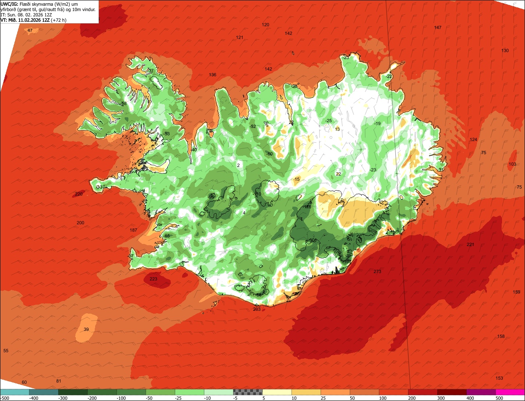Click the map value 60 in the bottom-left corner
This screenshot has height=401, width=525.
24,382
